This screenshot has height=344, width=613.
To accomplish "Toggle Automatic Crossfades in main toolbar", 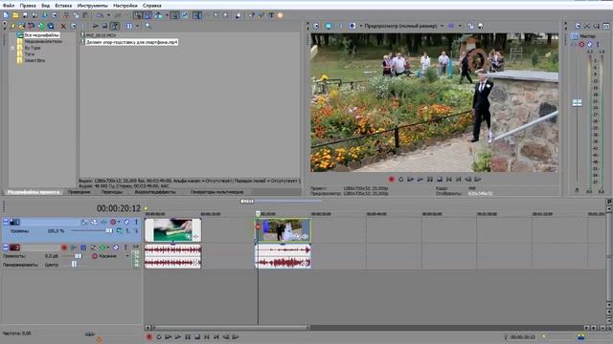I will (148, 15).
